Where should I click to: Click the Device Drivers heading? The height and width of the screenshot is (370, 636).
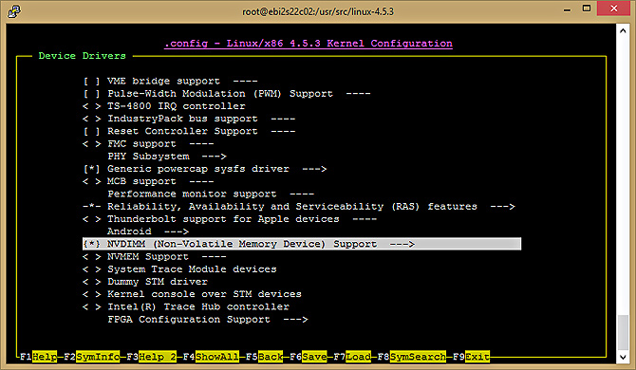pos(82,56)
